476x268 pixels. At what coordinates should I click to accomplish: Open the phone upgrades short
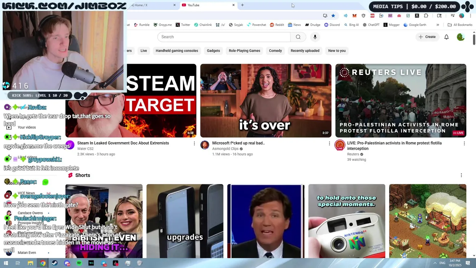[x=185, y=221]
